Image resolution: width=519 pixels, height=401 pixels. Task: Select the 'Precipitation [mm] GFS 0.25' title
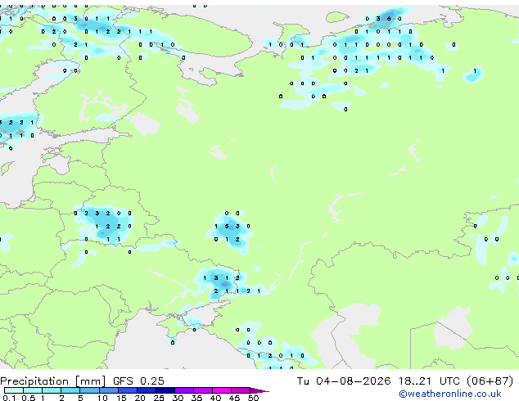[x=82, y=381]
